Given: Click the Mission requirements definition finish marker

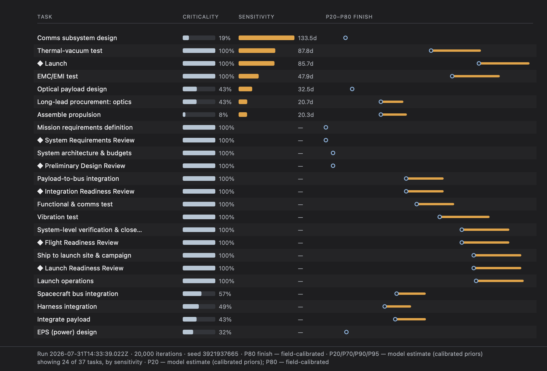Looking at the screenshot, I should tap(326, 127).
